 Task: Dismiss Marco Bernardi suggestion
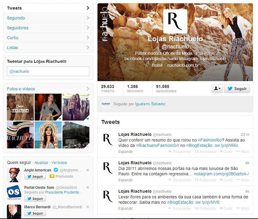click(x=88, y=207)
